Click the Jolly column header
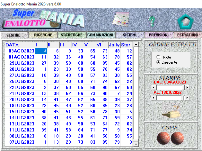Screen dimensions: 202x151 coord(114,45)
